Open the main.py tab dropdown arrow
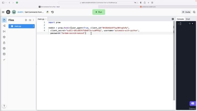The height and width of the screenshot is (111, 197). click(x=46, y=19)
